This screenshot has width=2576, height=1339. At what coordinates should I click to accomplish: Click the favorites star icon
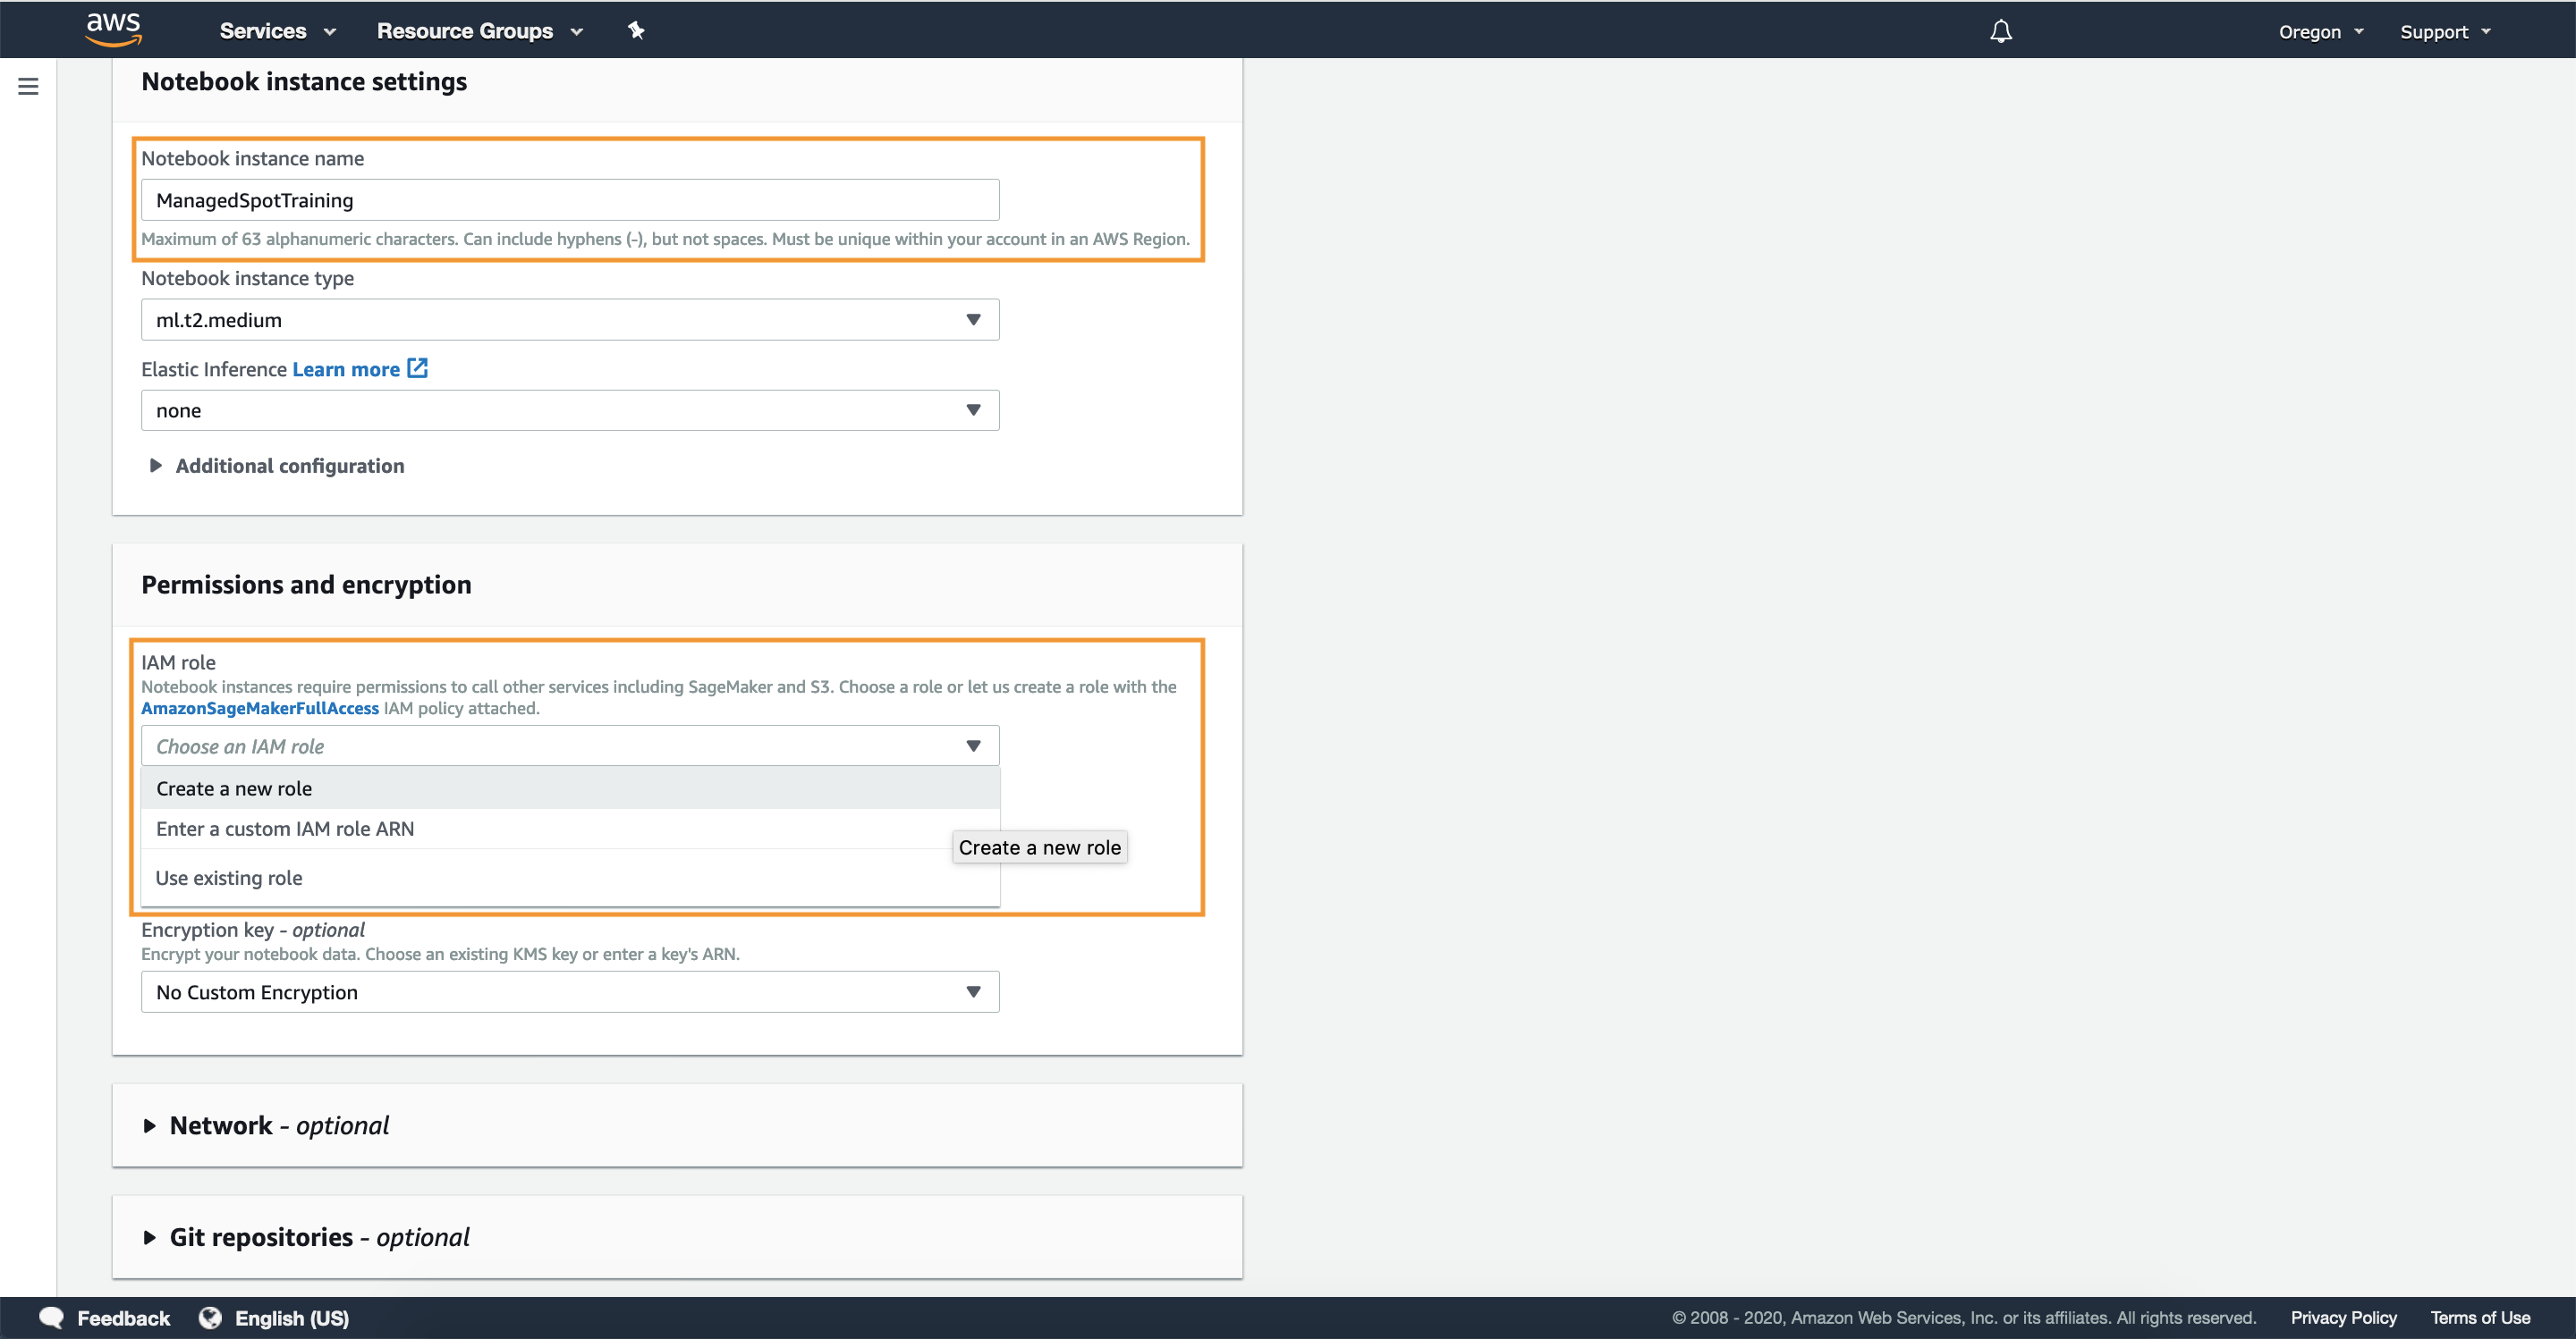[635, 29]
